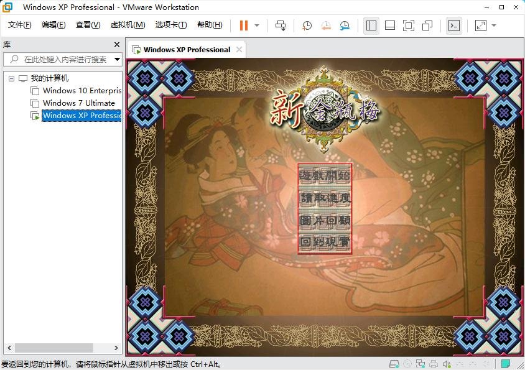Click the VMware Workstation title bar logo
The height and width of the screenshot is (370, 525).
7,7
